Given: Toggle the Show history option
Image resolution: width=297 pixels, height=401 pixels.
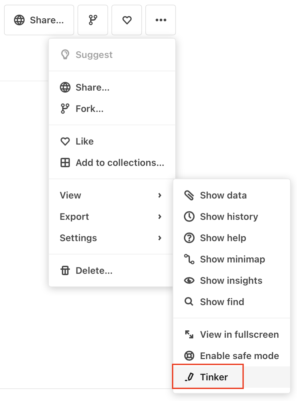Looking at the screenshot, I should pyautogui.click(x=229, y=216).
